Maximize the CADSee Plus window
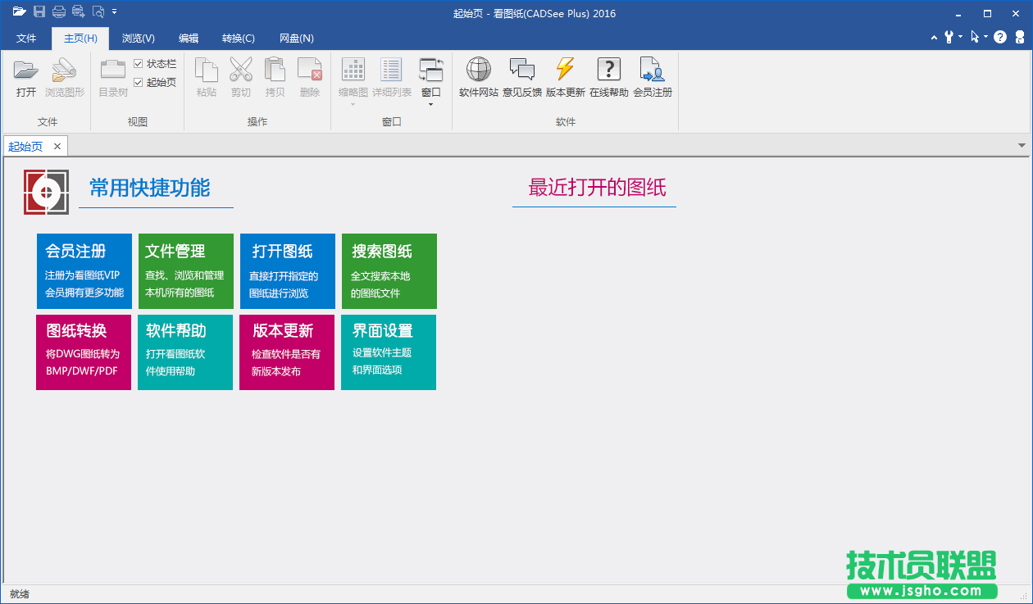This screenshot has height=604, width=1033. pos(987,13)
